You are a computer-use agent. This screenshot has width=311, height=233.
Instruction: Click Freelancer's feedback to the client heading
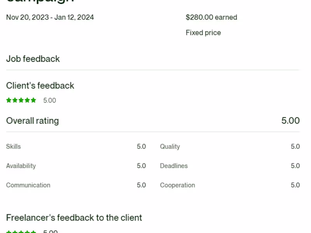click(x=74, y=218)
